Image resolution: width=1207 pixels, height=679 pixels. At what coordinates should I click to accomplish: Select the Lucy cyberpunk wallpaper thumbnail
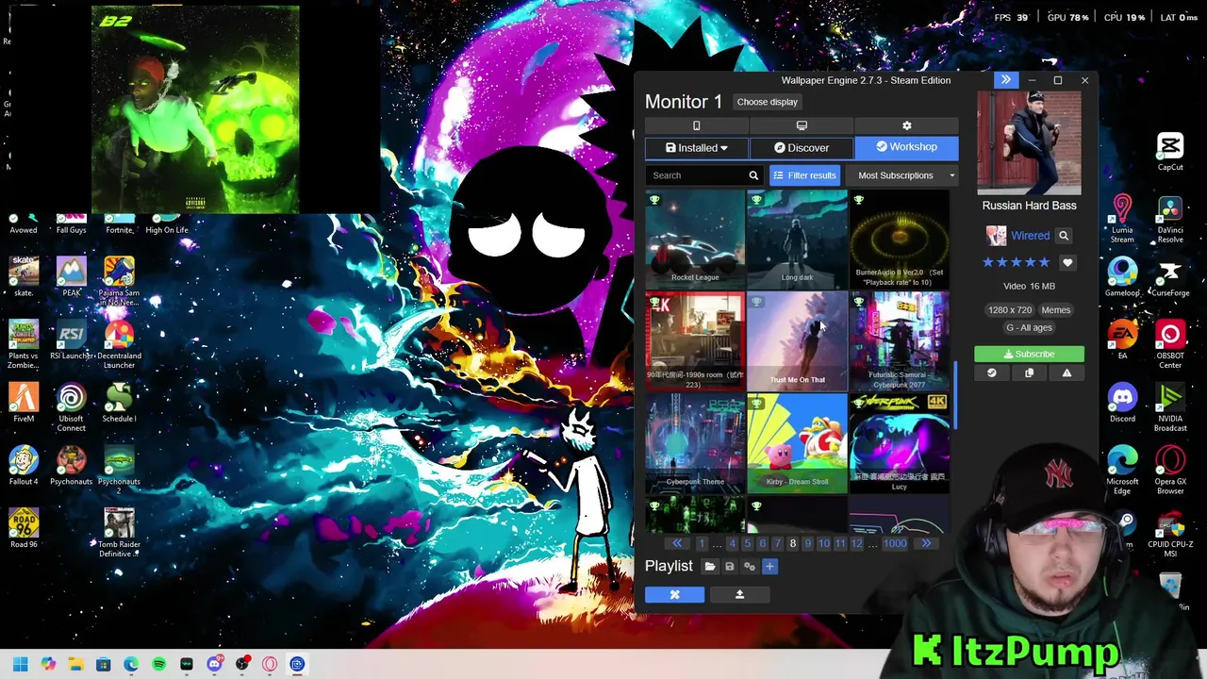pos(899,442)
